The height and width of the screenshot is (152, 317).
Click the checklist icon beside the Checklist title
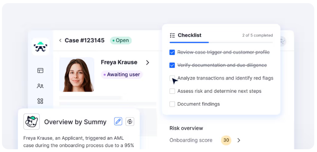[172, 35]
